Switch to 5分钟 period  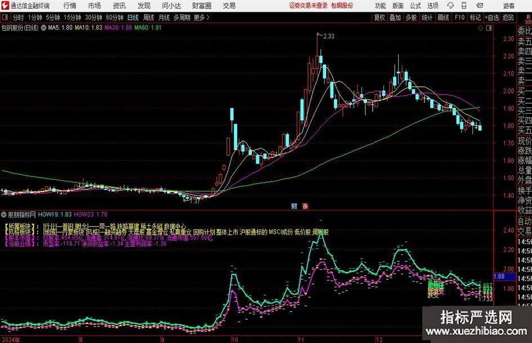52,17
